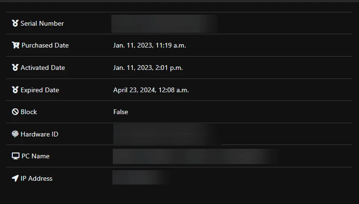
Task: Click the fingerprint icon for Hardware ID
Action: click(x=15, y=134)
